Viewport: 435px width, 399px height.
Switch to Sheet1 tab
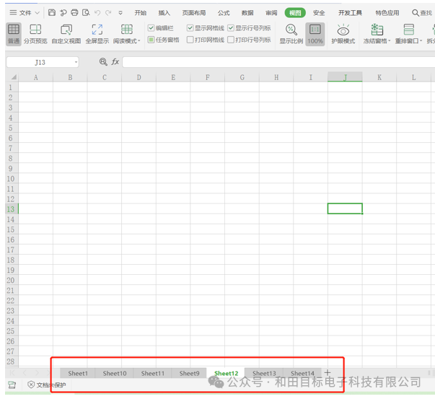tap(78, 373)
